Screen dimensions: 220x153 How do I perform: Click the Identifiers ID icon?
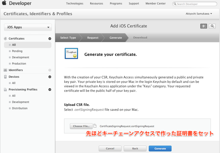coord(5,70)
